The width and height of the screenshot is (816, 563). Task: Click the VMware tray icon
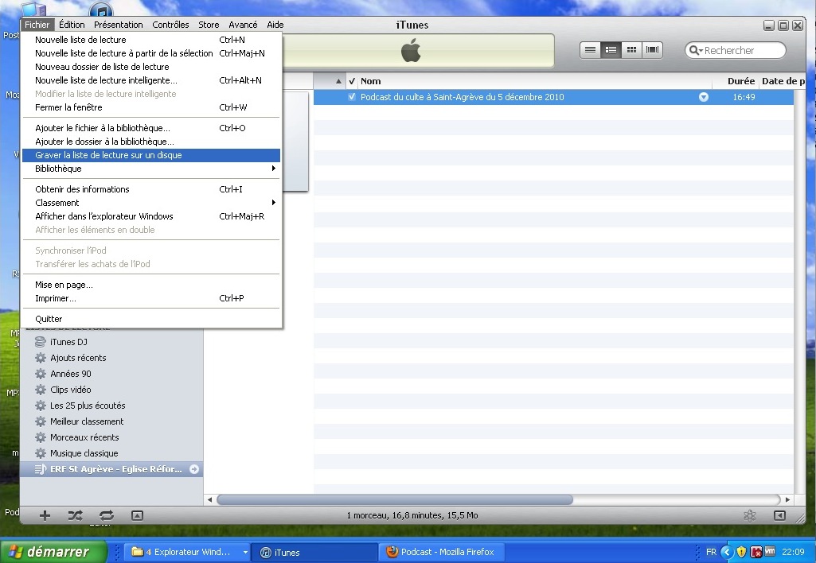coord(770,552)
